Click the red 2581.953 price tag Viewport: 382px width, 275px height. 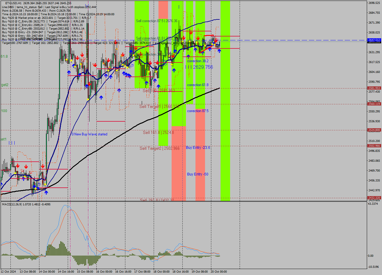coord(374,88)
